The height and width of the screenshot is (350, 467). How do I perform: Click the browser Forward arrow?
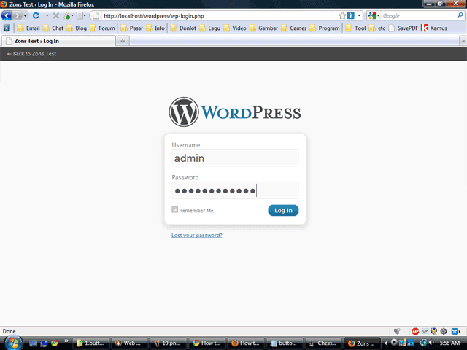(x=18, y=15)
